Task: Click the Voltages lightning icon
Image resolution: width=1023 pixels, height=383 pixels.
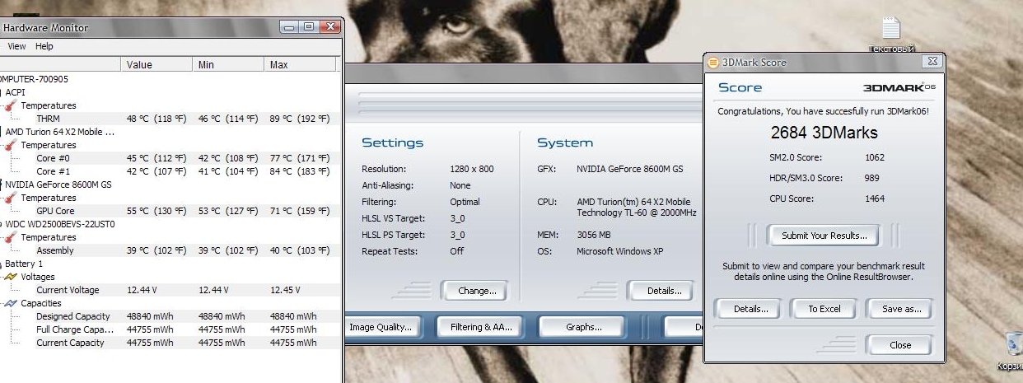Action: [11, 277]
